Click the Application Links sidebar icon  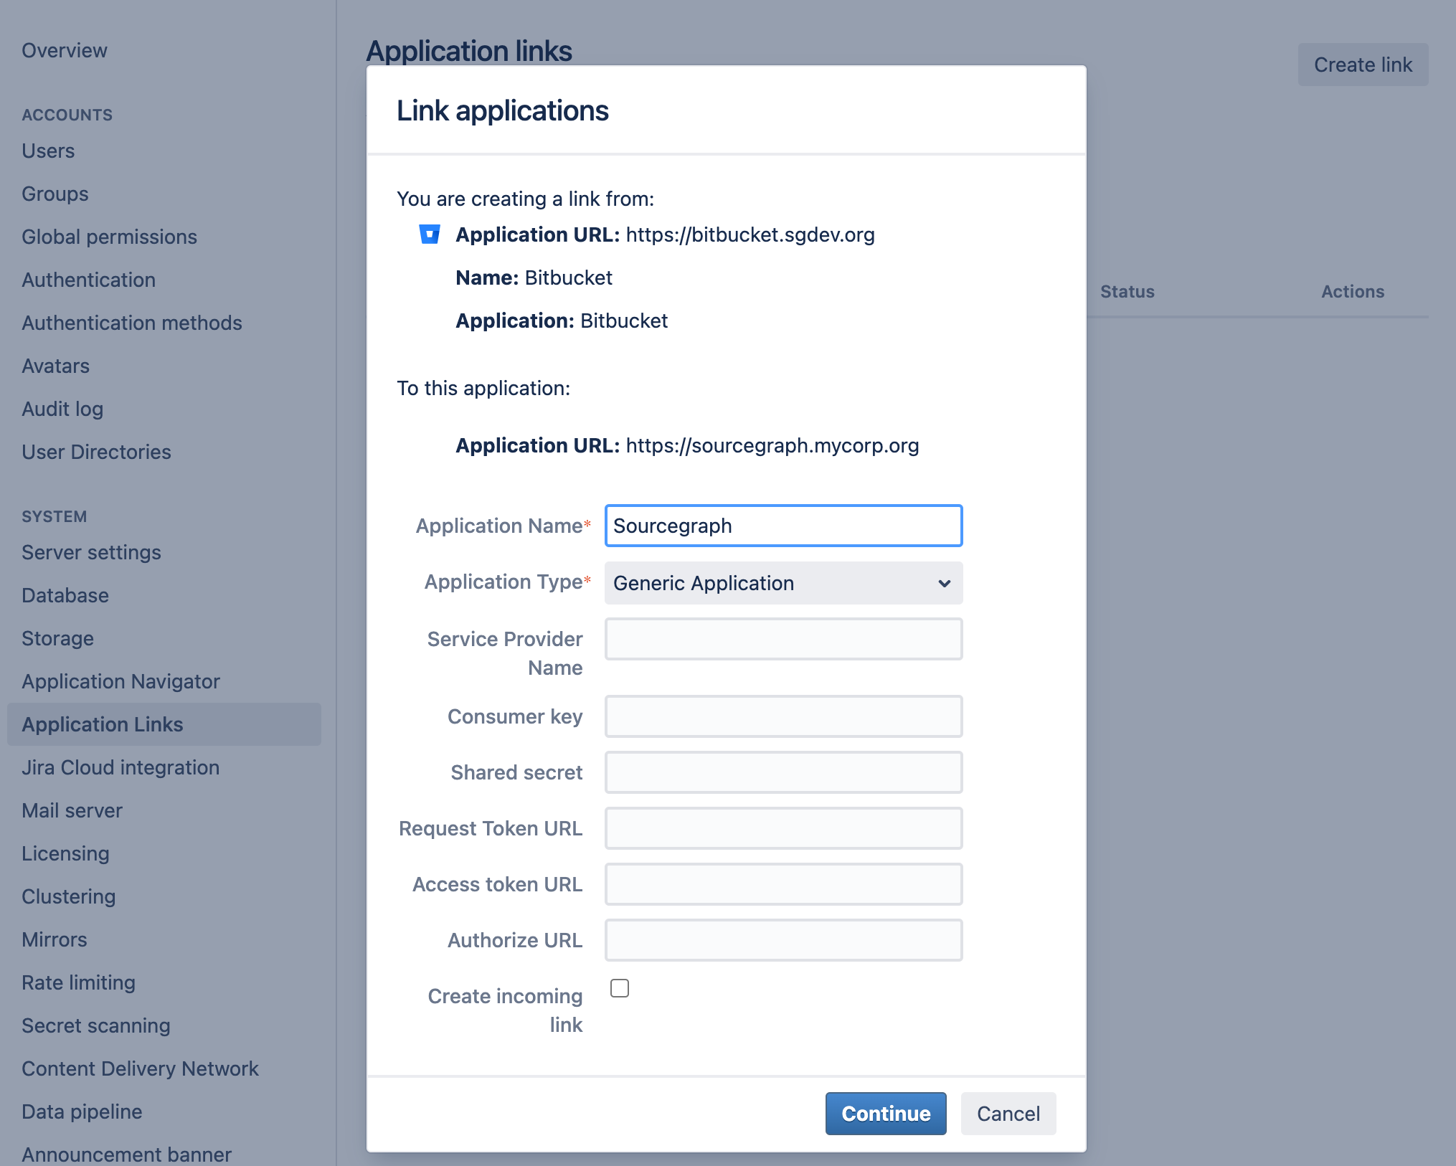point(103,724)
